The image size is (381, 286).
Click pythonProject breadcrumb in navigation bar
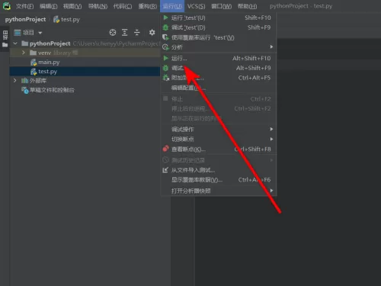(25, 19)
